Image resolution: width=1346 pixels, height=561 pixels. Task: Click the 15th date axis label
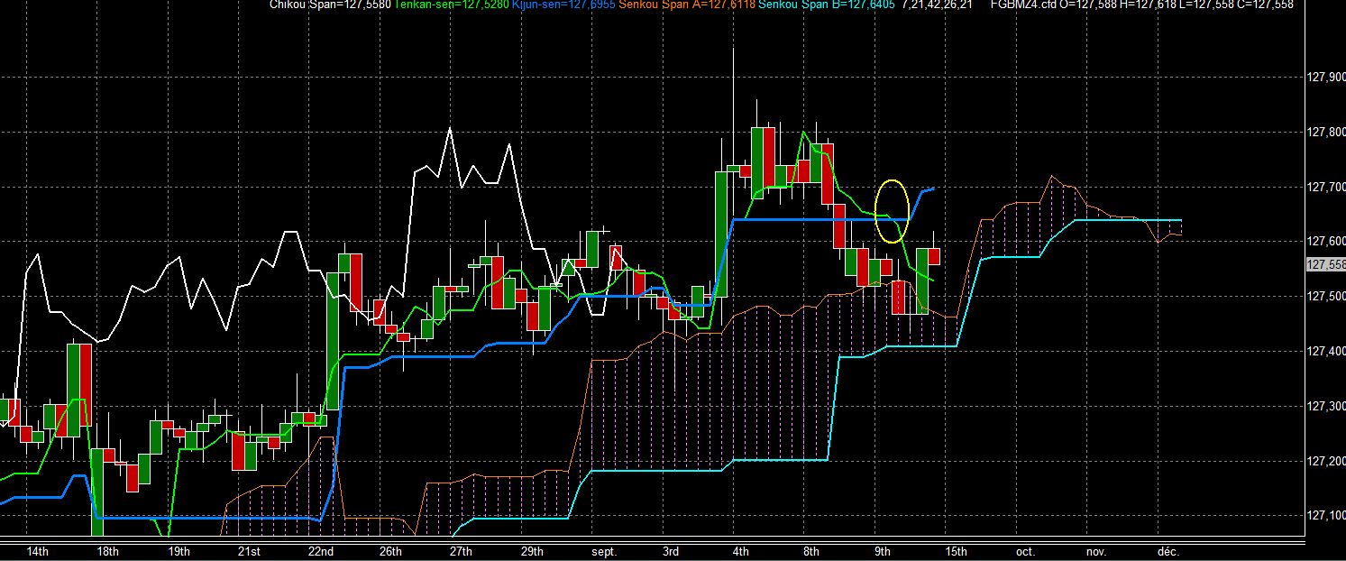pyautogui.click(x=956, y=551)
